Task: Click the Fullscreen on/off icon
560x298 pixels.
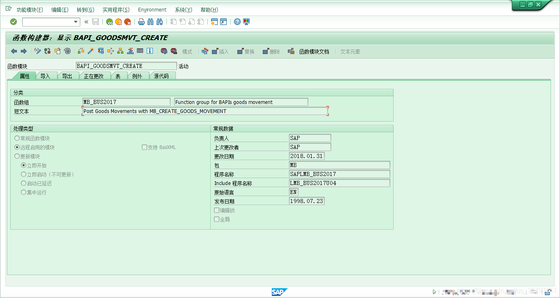Action: pyautogui.click(x=140, y=51)
